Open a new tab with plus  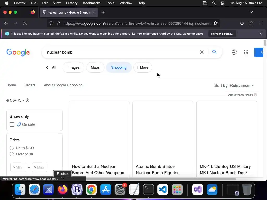pos(103,12)
